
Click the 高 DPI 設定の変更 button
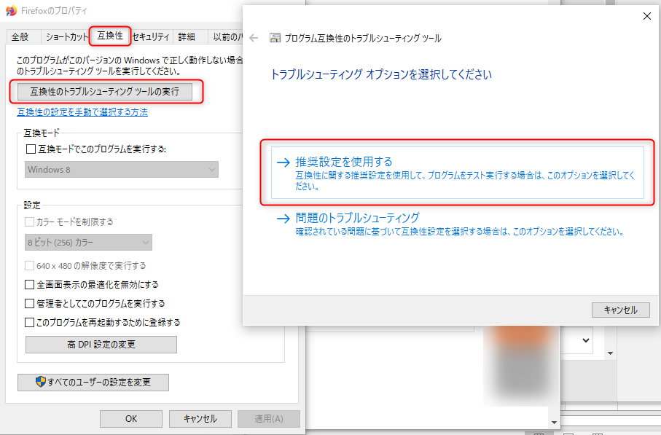pyautogui.click(x=101, y=344)
